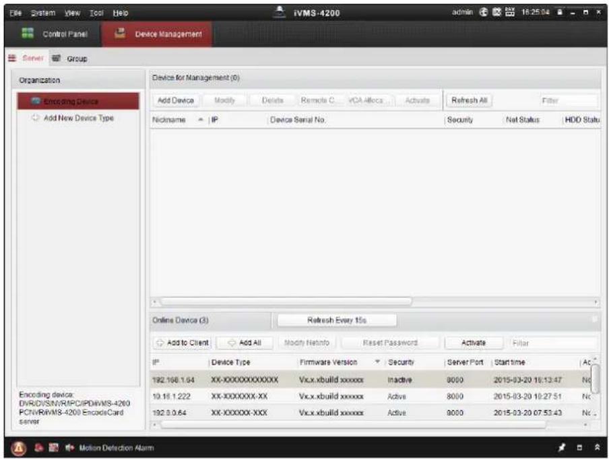This screenshot has height=459, width=609.
Task: Click the Motion Detection Alarm text
Action: pos(117,448)
